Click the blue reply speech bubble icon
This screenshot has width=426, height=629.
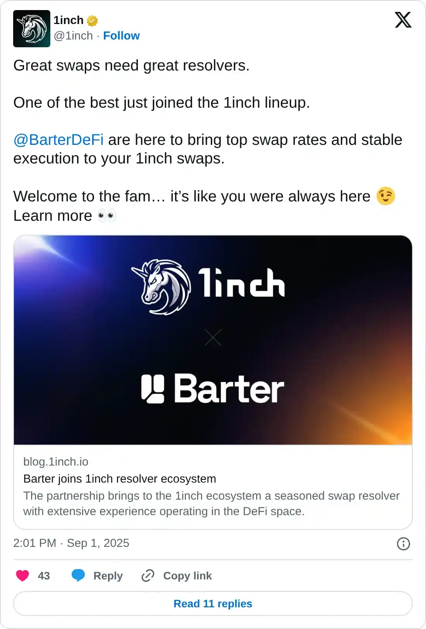point(78,575)
